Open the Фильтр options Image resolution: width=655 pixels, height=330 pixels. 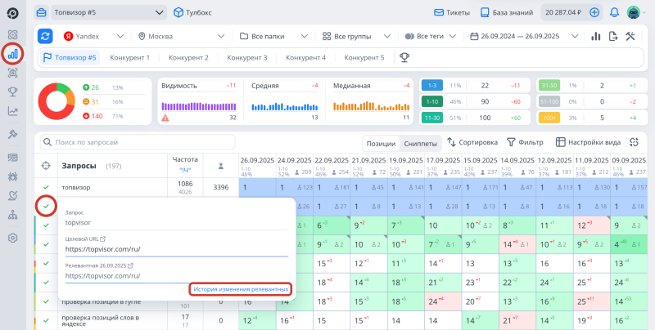point(525,142)
